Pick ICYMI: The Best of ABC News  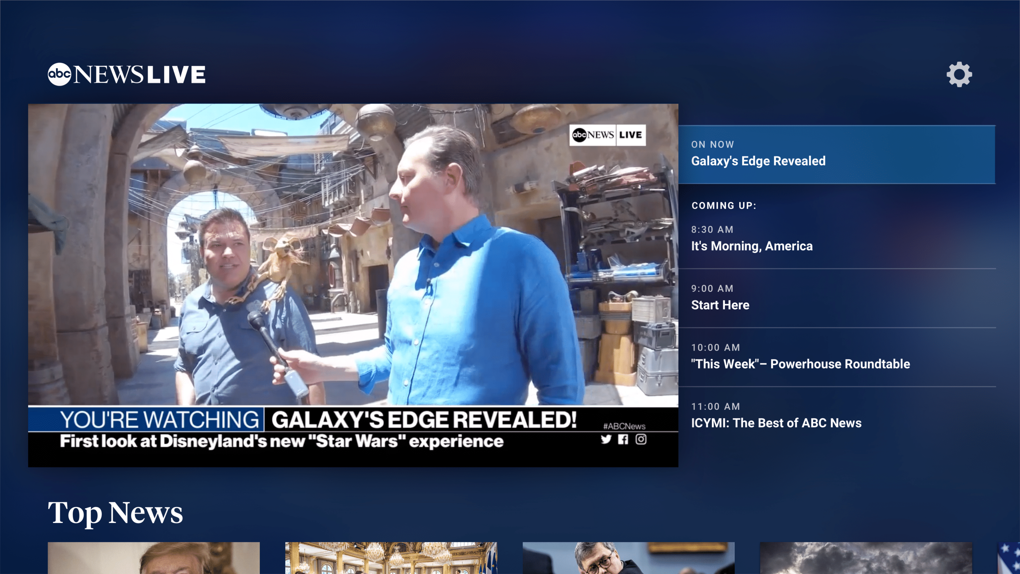point(836,416)
